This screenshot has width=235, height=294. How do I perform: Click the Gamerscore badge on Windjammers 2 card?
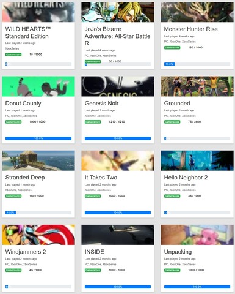13,270
